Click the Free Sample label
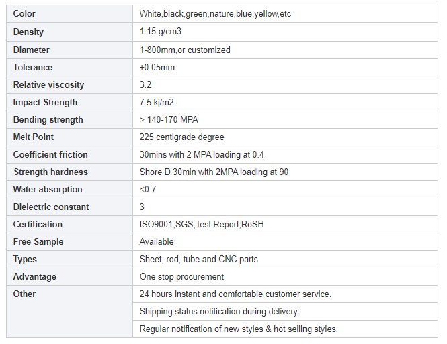Screen dimensions: 447x344 pos(38,241)
